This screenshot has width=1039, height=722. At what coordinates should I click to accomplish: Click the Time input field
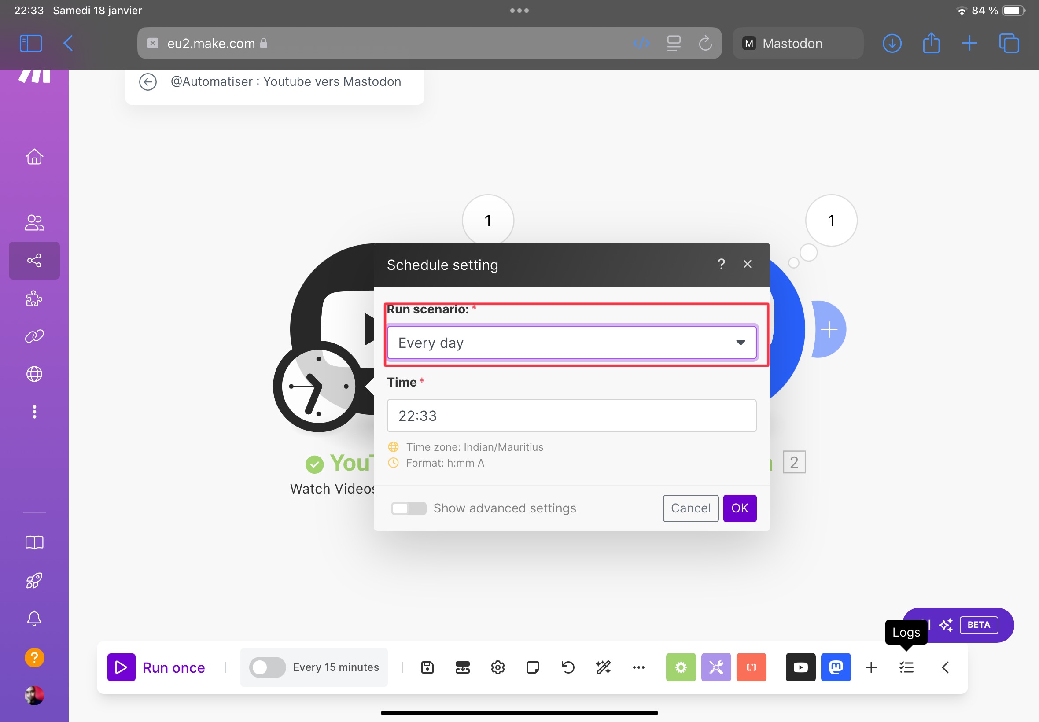point(571,416)
